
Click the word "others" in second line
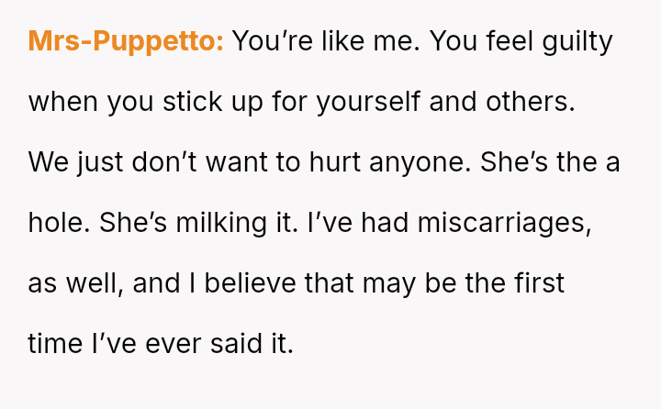[x=532, y=102]
